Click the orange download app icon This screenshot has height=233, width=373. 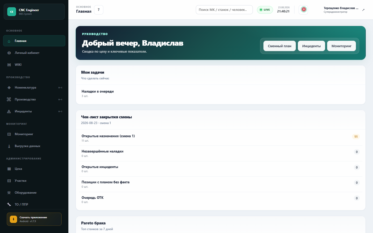(x=13, y=219)
